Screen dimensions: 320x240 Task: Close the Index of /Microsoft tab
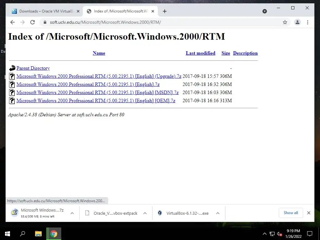pyautogui.click(x=152, y=11)
